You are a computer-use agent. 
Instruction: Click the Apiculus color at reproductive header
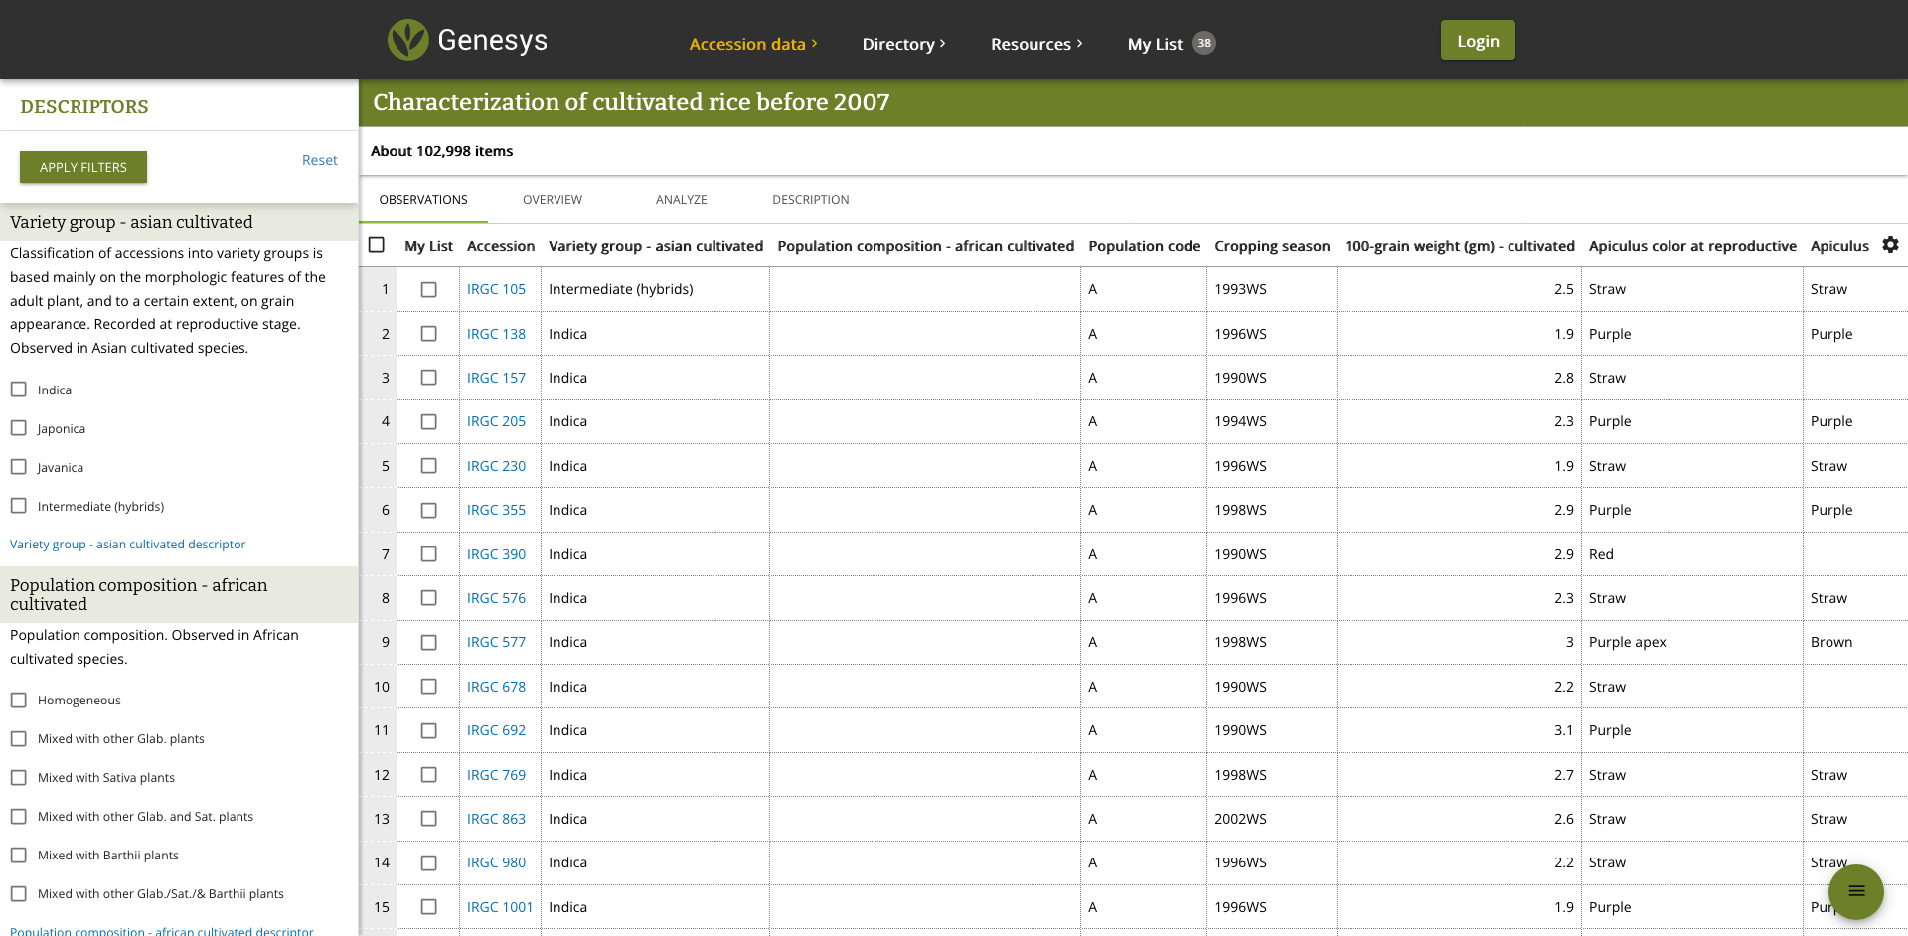(1692, 246)
